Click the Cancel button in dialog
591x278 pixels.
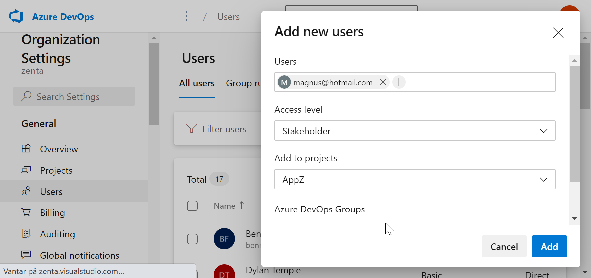pos(504,246)
